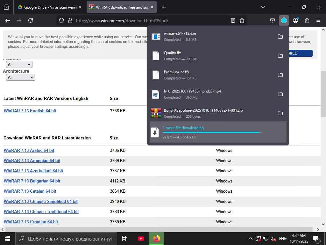Click the download progress bar
The width and height of the screenshot is (326, 245).
[x=212, y=132]
